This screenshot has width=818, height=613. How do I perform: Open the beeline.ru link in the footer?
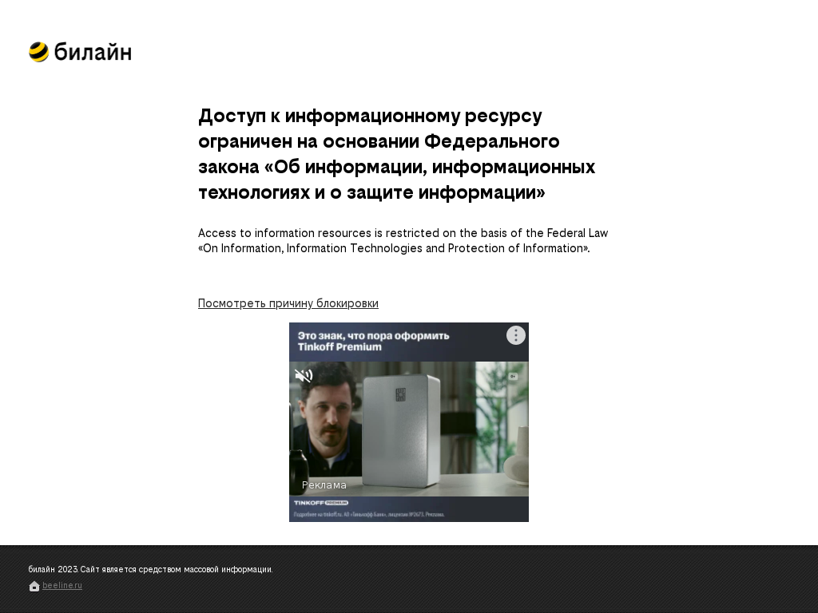point(62,585)
